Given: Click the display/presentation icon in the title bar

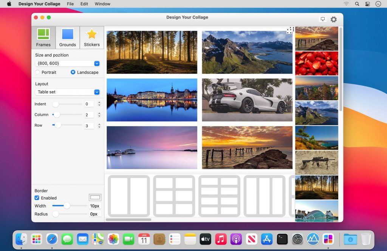Looking at the screenshot, I should tap(322, 19).
